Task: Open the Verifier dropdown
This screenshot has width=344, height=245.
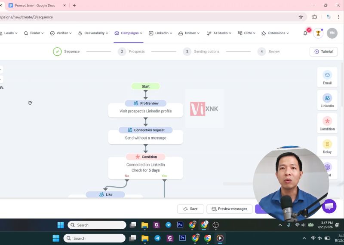Action: [x=61, y=33]
